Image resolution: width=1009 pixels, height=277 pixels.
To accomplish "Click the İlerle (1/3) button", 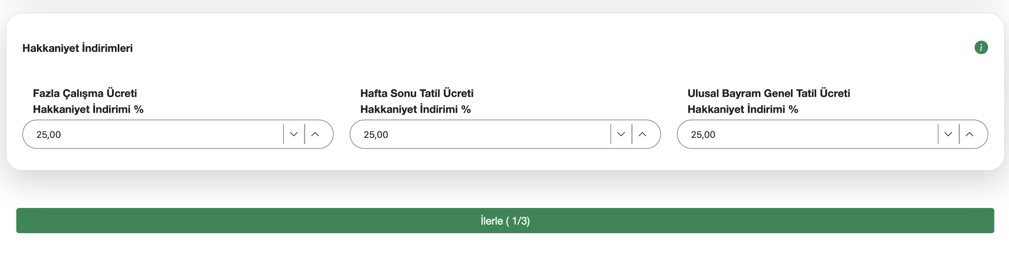I will point(505,220).
